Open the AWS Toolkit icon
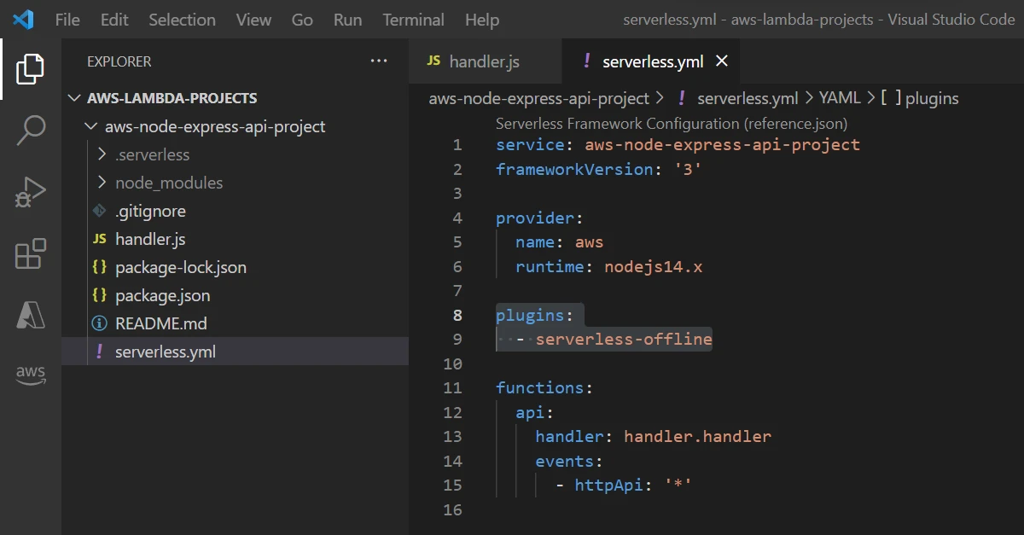This screenshot has height=535, width=1024. (30, 374)
